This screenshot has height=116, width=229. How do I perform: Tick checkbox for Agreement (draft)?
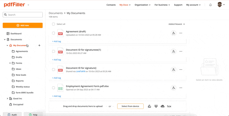pos(54,33)
